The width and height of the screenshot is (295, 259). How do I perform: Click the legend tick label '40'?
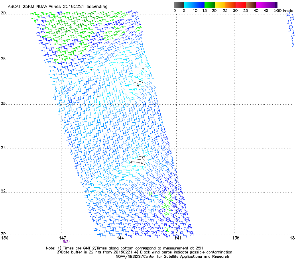(x=256, y=11)
